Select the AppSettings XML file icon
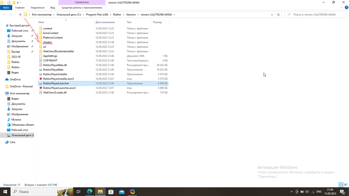 [x=40, y=56]
